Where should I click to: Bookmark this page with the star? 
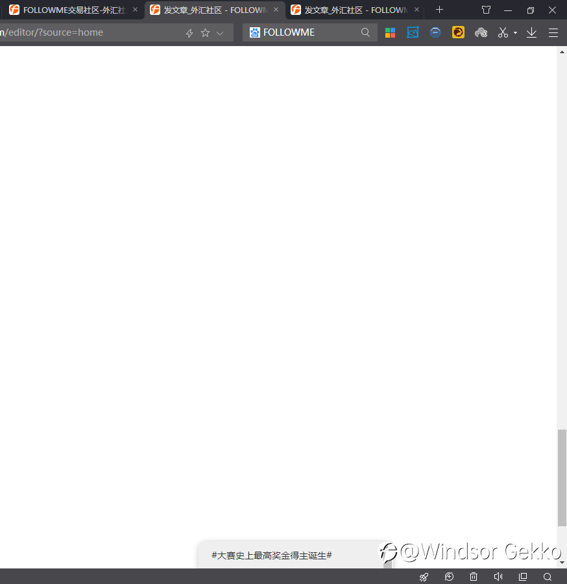coord(205,33)
